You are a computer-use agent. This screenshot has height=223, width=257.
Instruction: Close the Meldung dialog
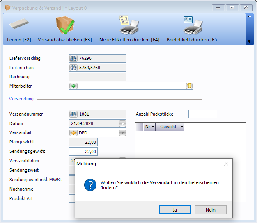click(226, 164)
